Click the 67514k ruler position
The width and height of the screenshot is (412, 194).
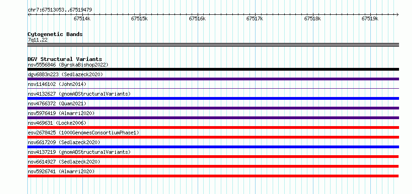pos(82,18)
